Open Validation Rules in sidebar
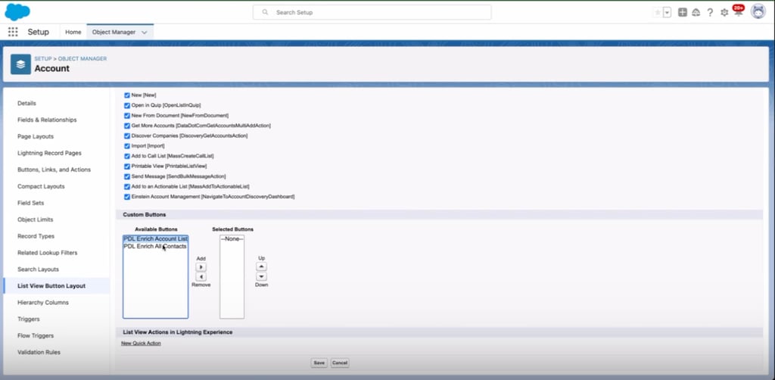 [39, 352]
